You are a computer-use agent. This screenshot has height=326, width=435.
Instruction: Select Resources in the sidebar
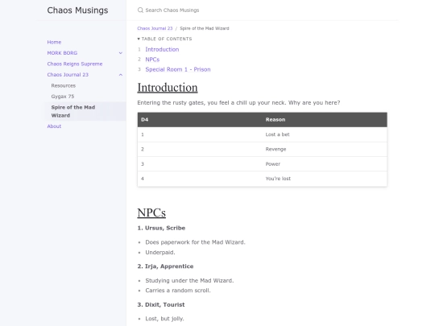(64, 85)
